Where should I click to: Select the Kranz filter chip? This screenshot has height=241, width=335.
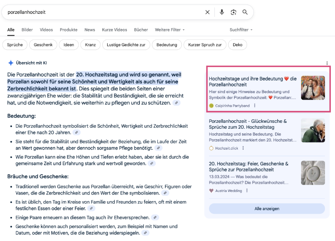point(90,45)
